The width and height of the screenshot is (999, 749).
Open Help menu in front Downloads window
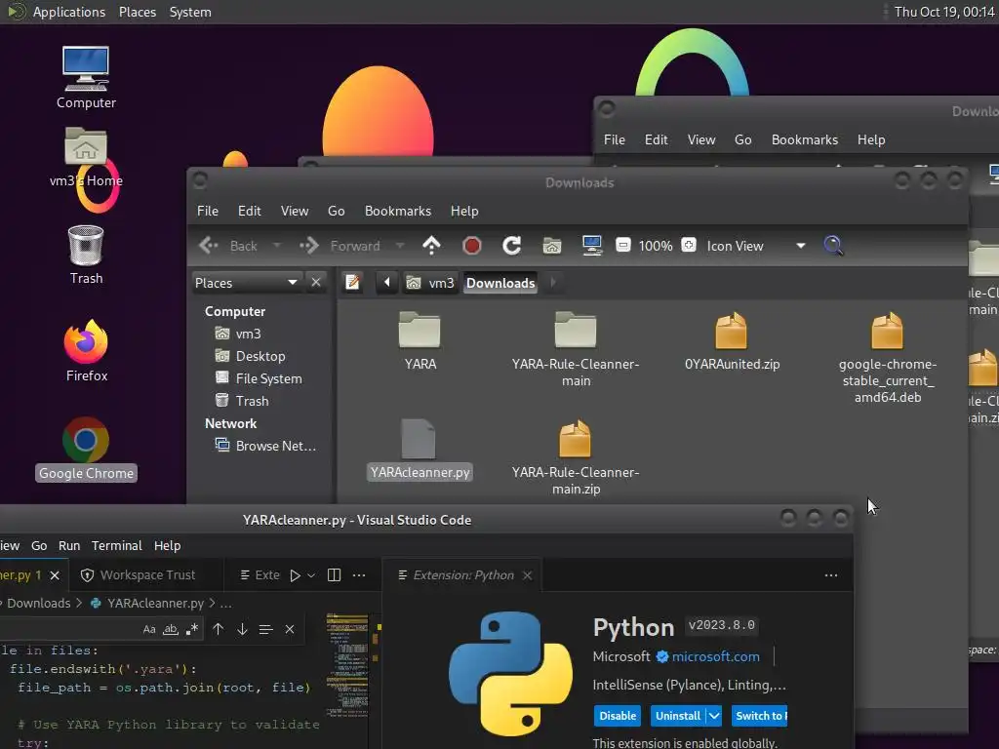[x=463, y=211]
